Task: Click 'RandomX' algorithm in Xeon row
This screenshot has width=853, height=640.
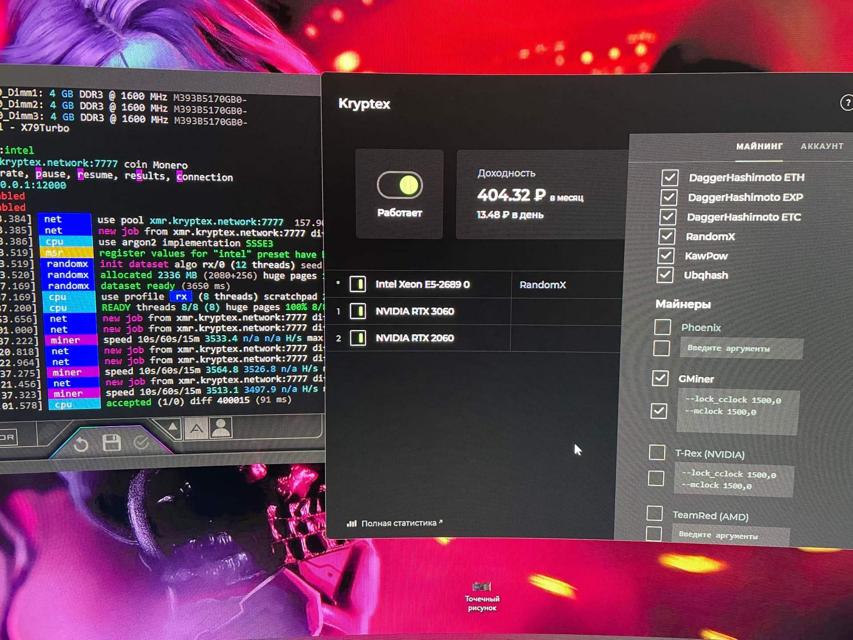Action: tap(542, 285)
